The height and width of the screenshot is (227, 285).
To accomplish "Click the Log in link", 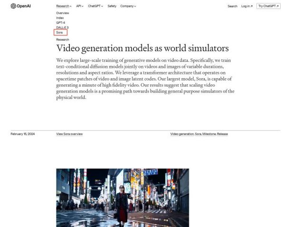I will pyautogui.click(x=247, y=6).
